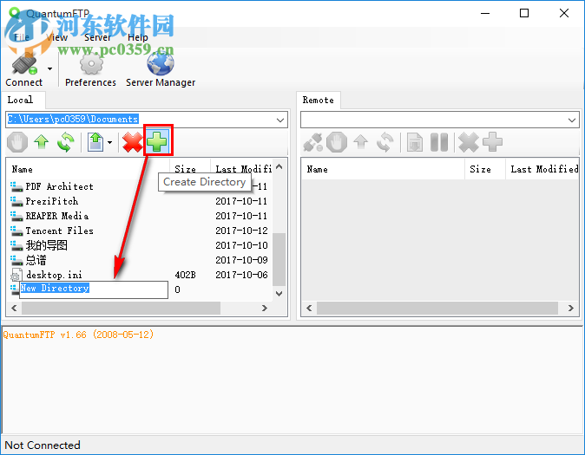Select the PreziPitch folder
The image size is (585, 455).
(x=51, y=201)
